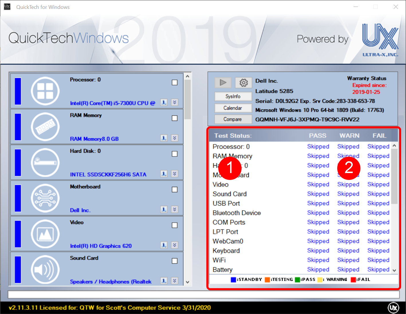
Task: Click the RAM Memory module icon
Action: click(45, 127)
